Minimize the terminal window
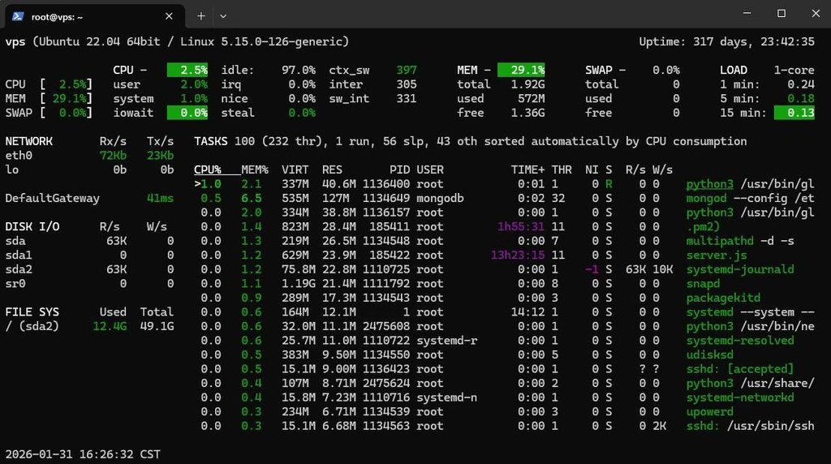 click(x=747, y=13)
